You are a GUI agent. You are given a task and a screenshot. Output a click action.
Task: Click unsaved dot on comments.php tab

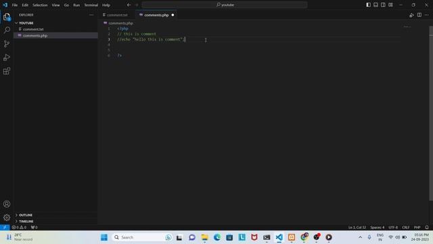coord(173,15)
